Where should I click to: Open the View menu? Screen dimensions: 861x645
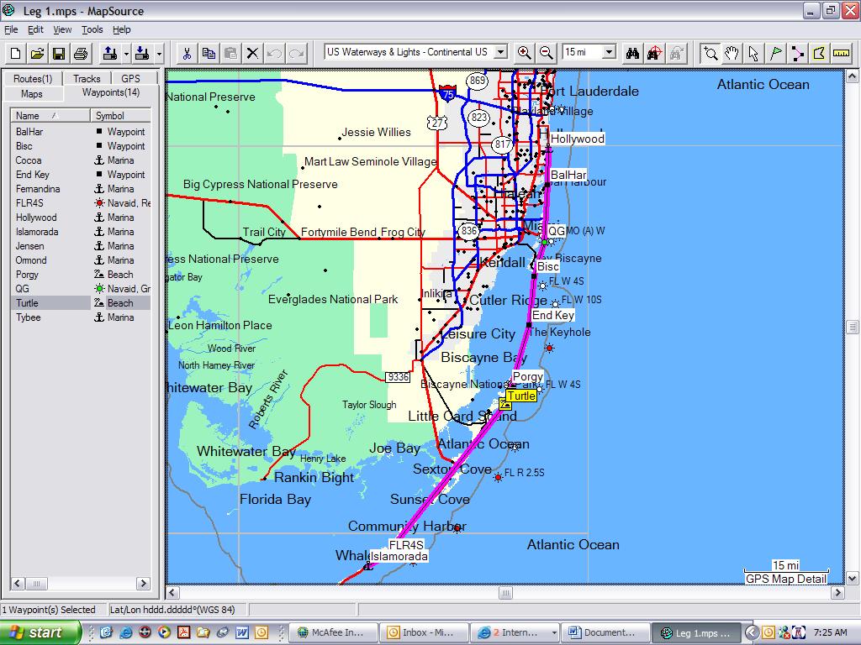[62, 29]
